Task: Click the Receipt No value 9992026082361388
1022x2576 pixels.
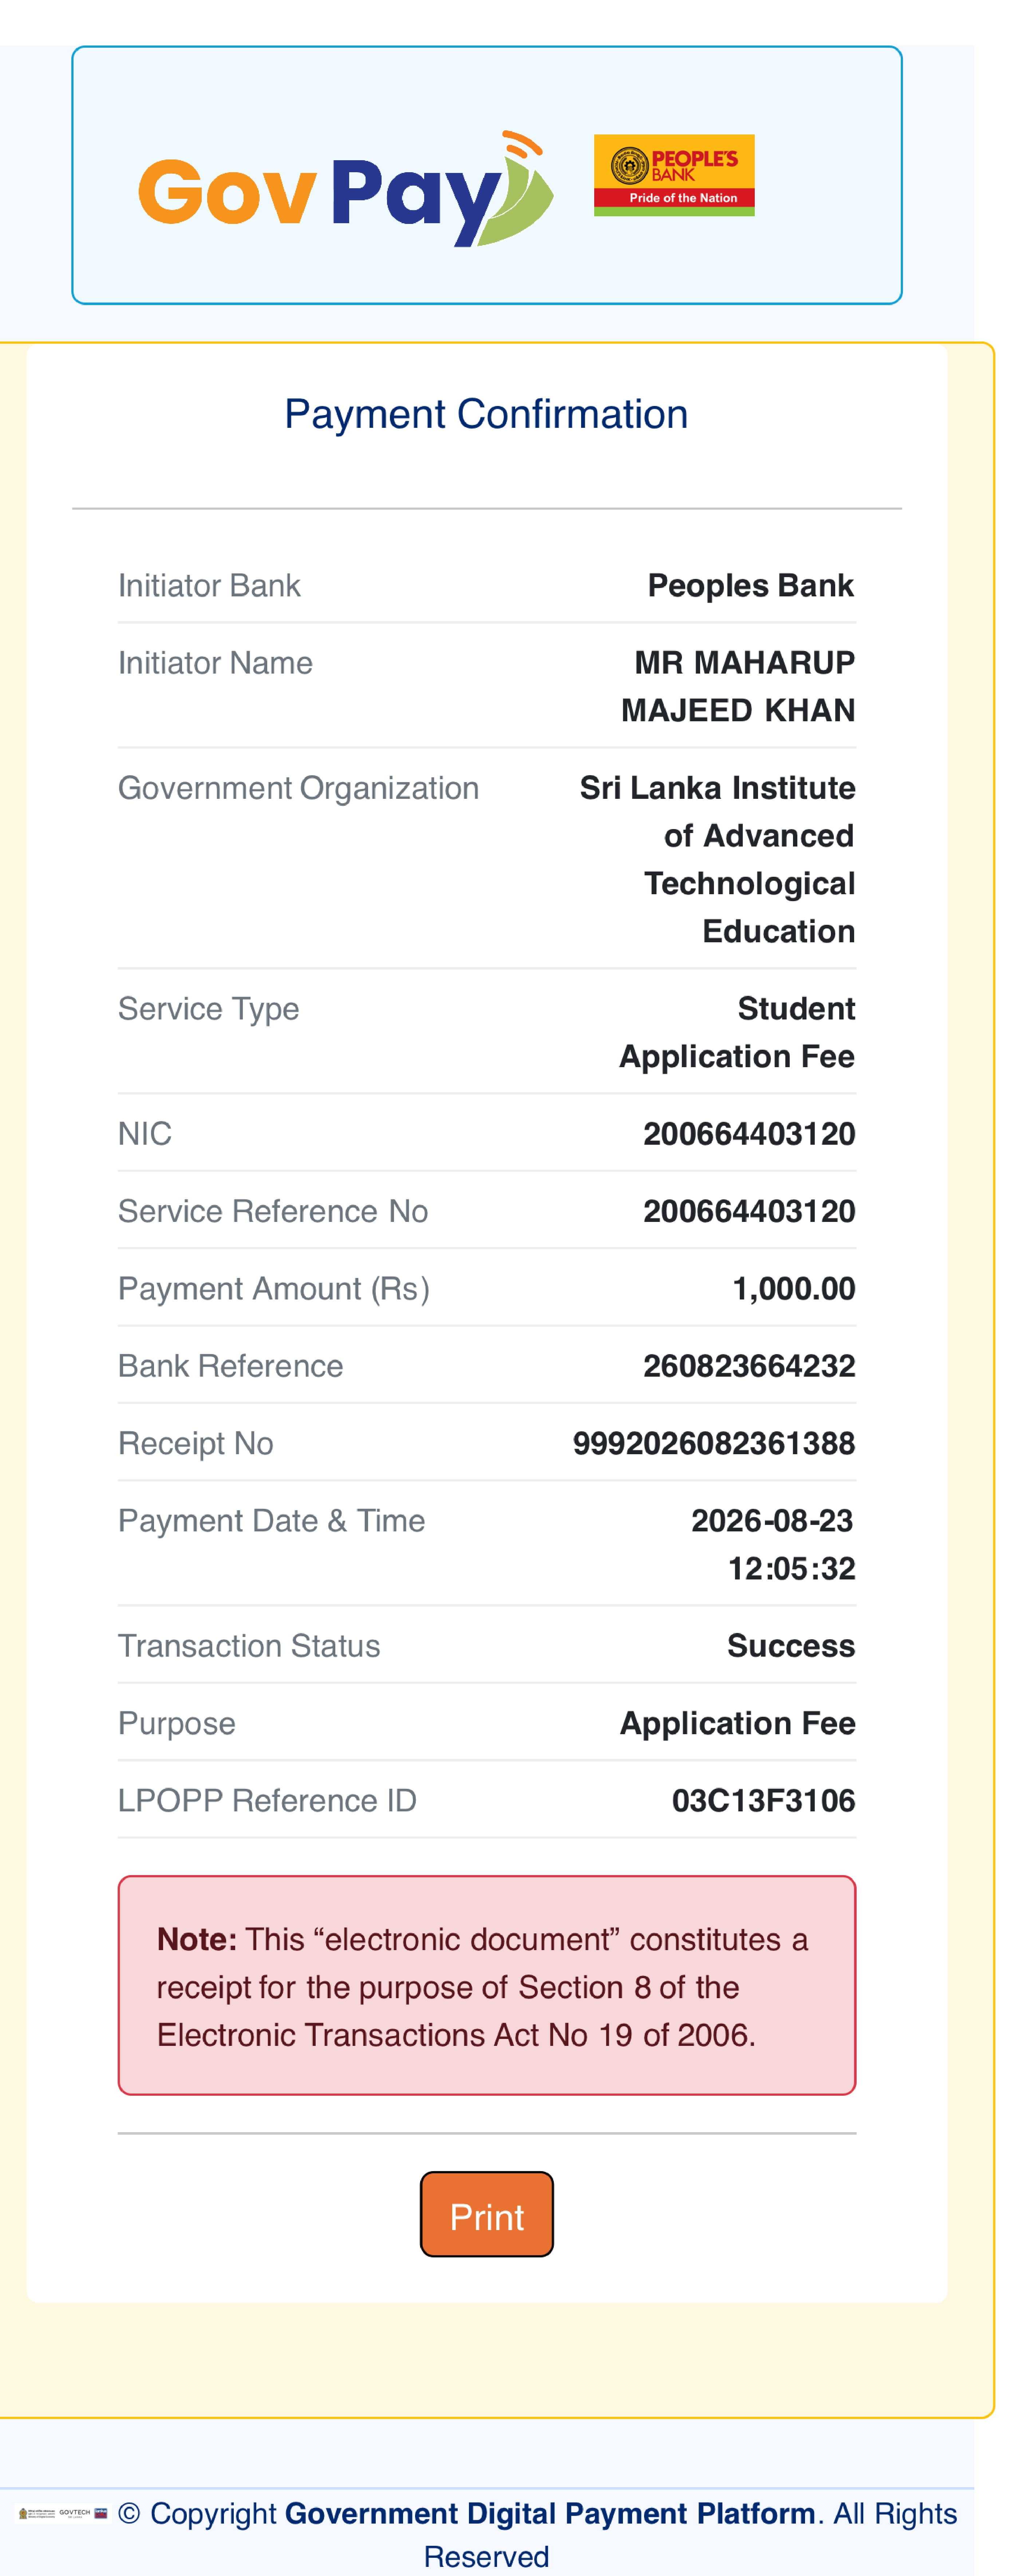Action: tap(714, 1443)
